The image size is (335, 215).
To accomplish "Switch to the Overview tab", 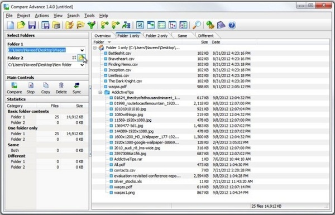I will 103,36.
